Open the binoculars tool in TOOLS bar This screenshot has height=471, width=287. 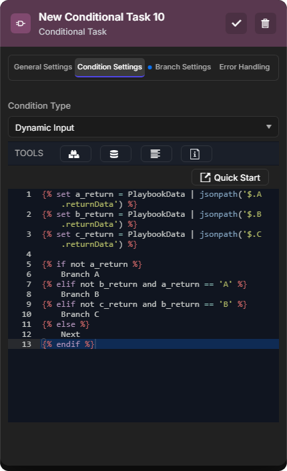[x=75, y=154]
